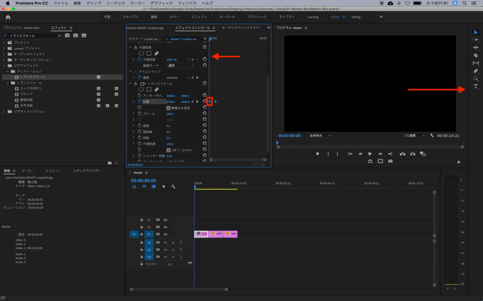The height and width of the screenshot is (301, 483).
Task: Select the Pen tool in the tools panel
Action: pyautogui.click(x=475, y=71)
